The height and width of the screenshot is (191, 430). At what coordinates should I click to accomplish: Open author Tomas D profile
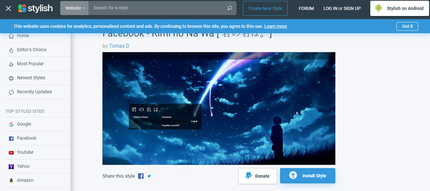point(119,46)
